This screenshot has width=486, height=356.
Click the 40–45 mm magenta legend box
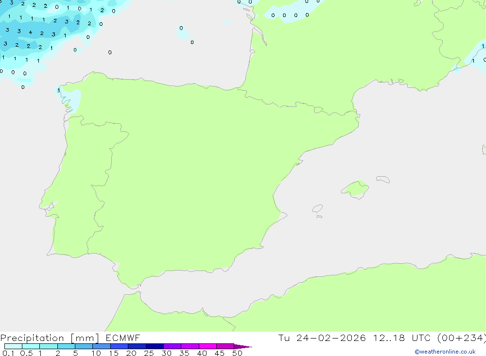pos(208,346)
